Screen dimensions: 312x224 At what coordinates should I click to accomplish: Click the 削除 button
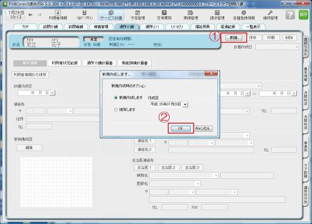point(289,37)
